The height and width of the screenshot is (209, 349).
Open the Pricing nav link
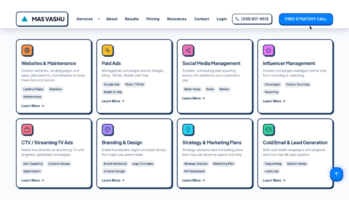[x=153, y=19]
